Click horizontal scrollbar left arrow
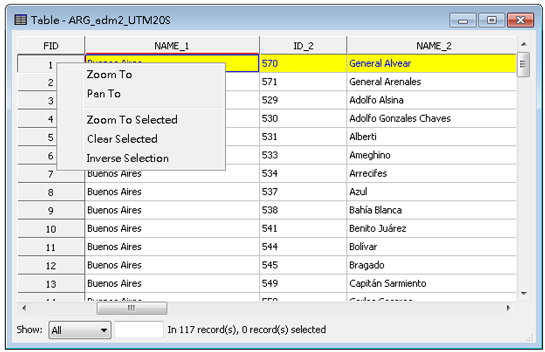This screenshot has width=545, height=352. click(x=23, y=308)
